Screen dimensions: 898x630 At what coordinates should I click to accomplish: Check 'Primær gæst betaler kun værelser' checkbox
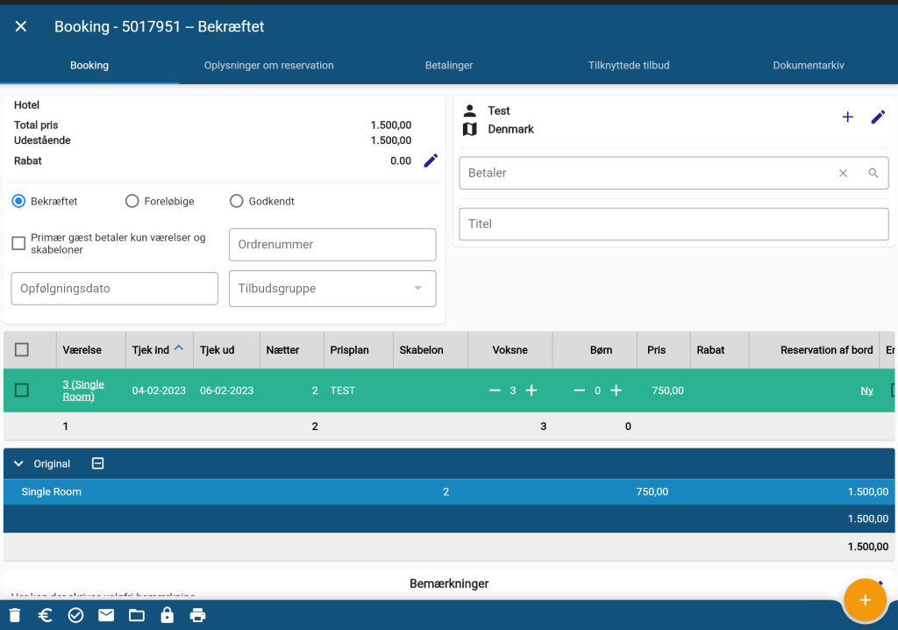[18, 244]
